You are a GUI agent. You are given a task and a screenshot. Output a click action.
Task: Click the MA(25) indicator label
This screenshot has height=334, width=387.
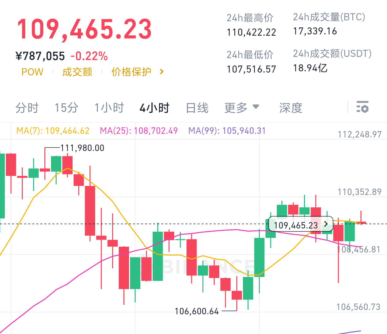tap(139, 131)
